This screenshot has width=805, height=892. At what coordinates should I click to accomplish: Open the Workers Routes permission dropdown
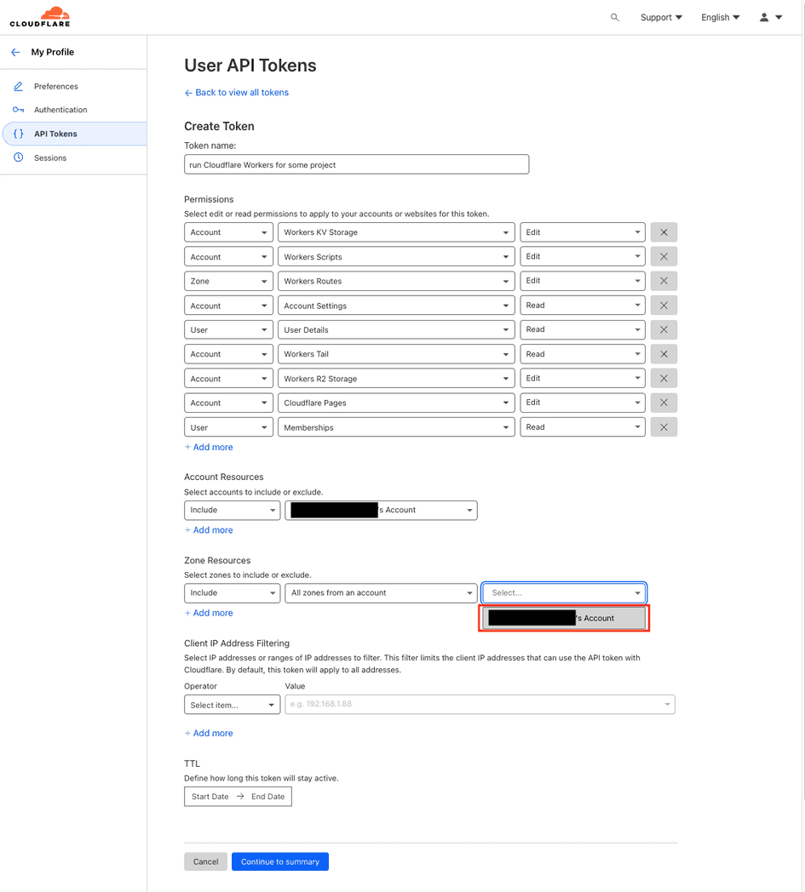pyautogui.click(x=396, y=281)
